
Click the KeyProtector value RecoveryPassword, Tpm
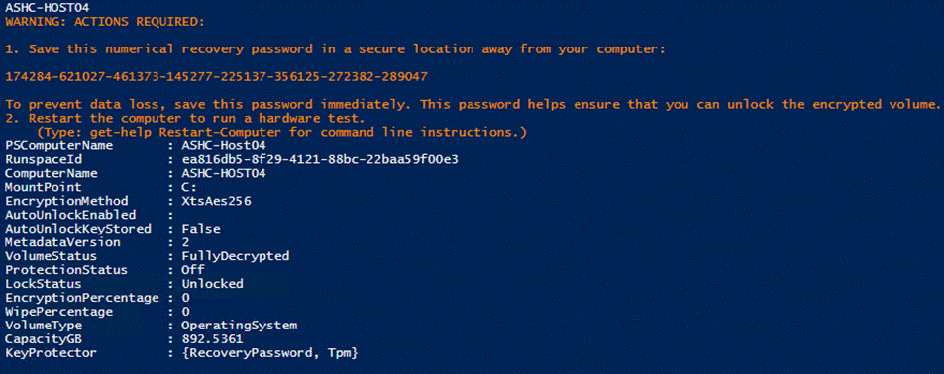[x=269, y=353]
